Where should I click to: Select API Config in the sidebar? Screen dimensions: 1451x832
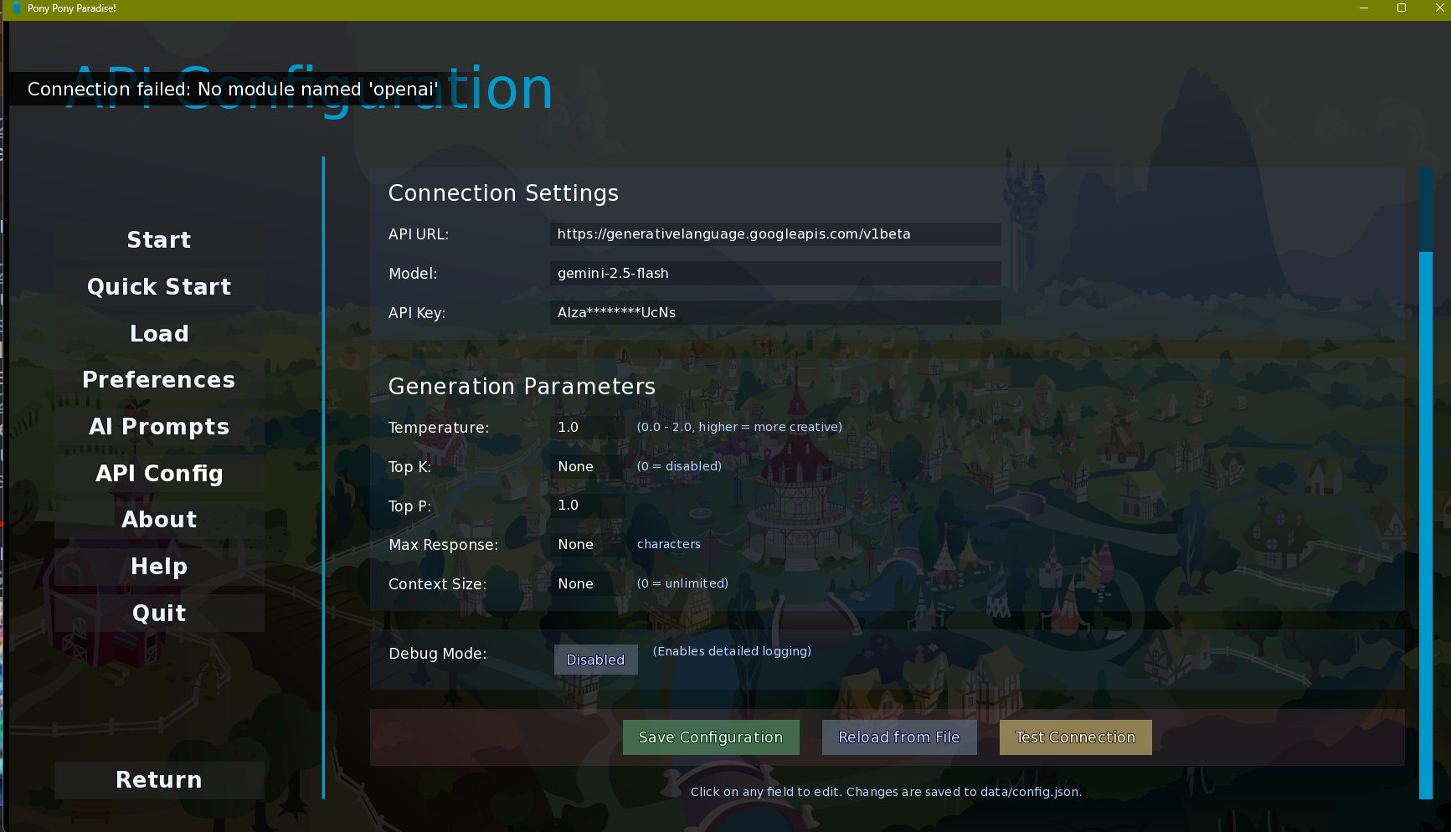[159, 474]
